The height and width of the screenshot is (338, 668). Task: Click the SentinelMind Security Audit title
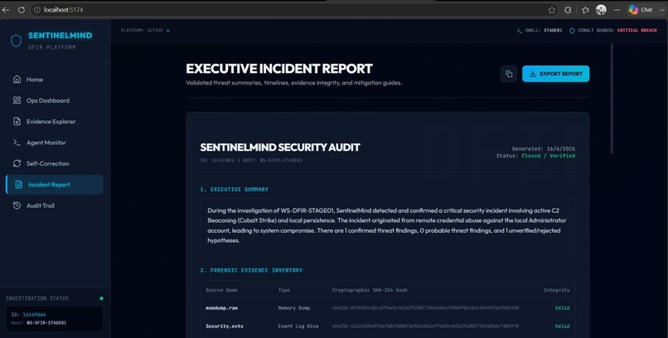coord(280,147)
